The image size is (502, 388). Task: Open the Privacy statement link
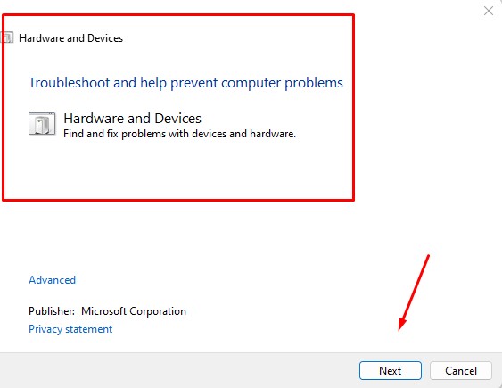tap(70, 329)
